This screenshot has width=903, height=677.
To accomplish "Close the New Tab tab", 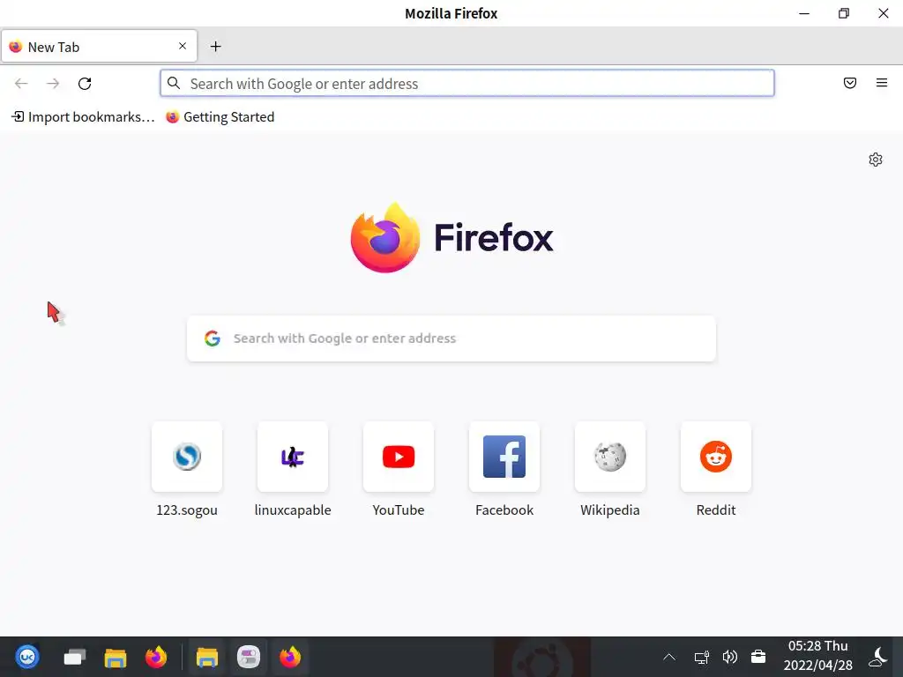I will tap(183, 46).
